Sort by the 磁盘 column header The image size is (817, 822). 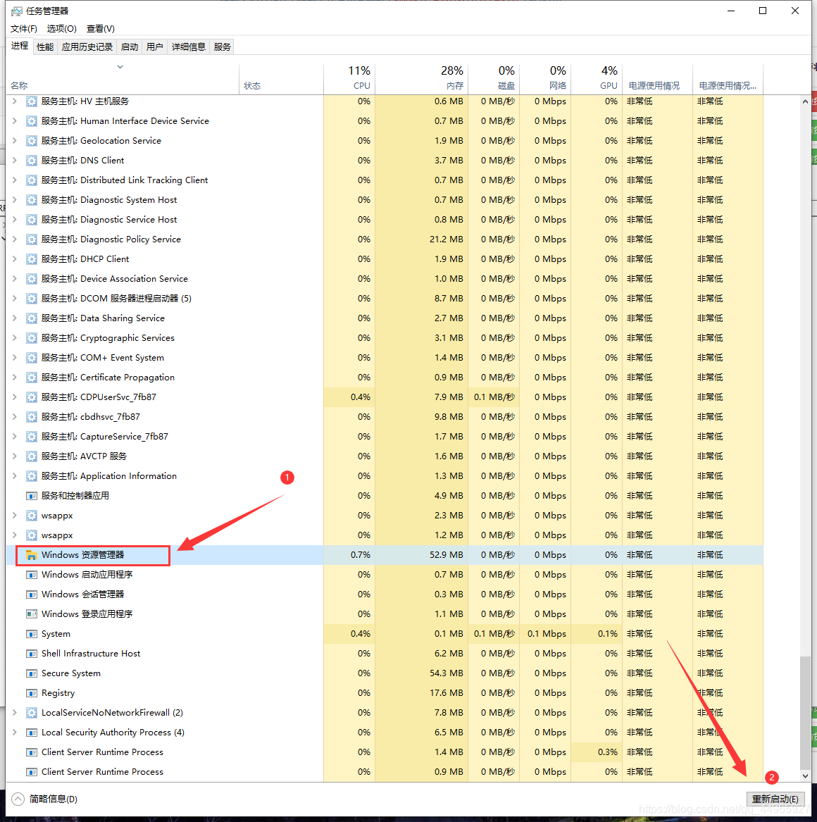[x=493, y=79]
